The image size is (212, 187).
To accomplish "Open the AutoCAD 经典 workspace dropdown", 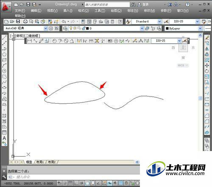I will click(45, 28).
